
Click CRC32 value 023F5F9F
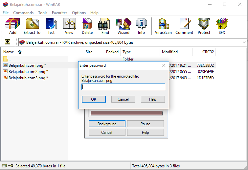click(x=206, y=72)
